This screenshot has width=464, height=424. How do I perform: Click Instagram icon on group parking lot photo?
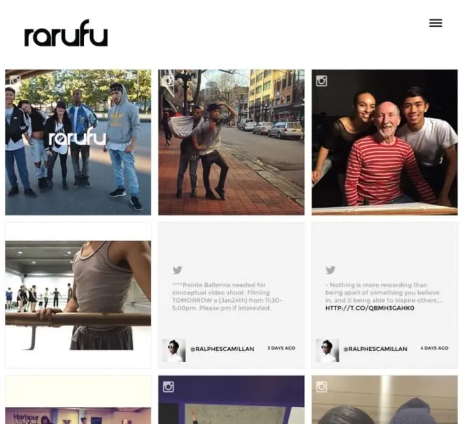[x=15, y=81]
